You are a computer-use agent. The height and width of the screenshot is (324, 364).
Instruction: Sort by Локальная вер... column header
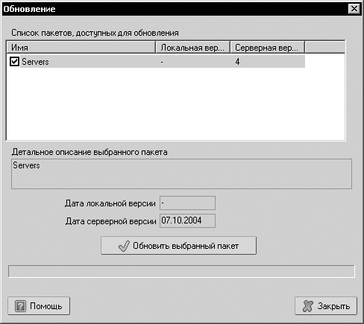[192, 48]
